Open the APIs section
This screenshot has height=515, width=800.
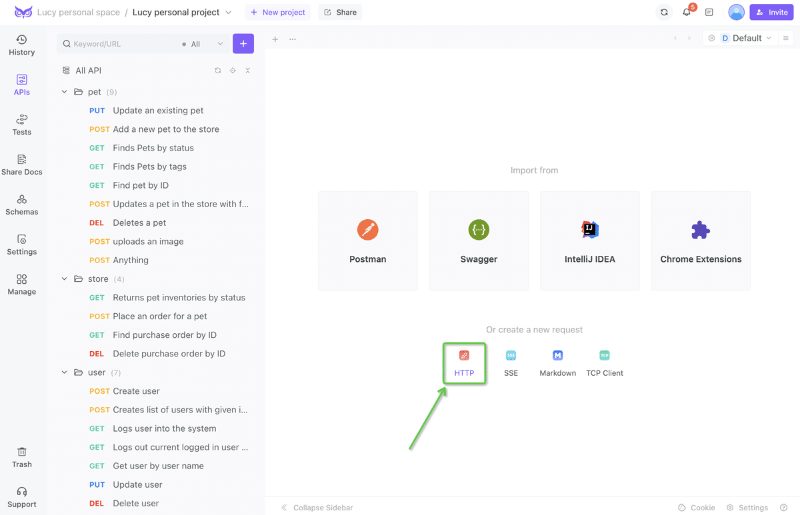coord(22,85)
